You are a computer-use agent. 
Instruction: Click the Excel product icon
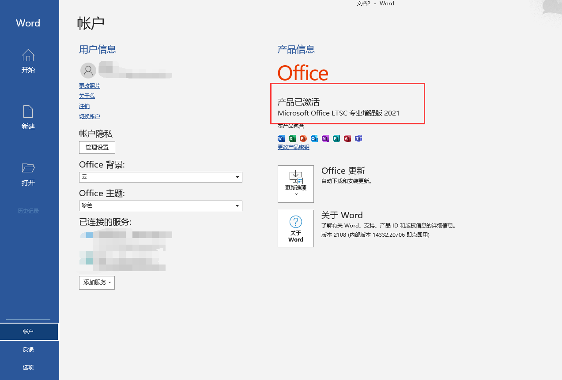coord(292,138)
